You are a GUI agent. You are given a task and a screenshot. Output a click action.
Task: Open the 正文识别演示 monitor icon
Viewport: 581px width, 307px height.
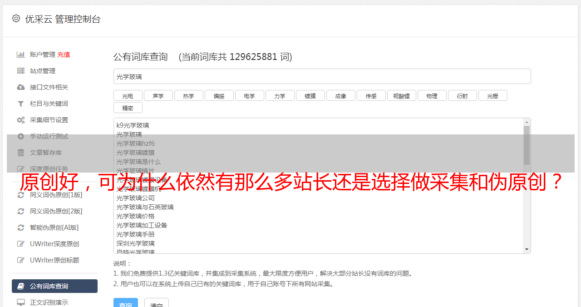click(21, 302)
